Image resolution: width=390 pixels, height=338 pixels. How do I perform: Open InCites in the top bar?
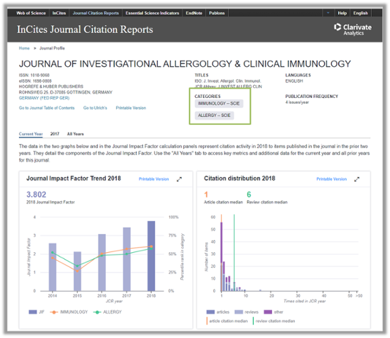[59, 13]
